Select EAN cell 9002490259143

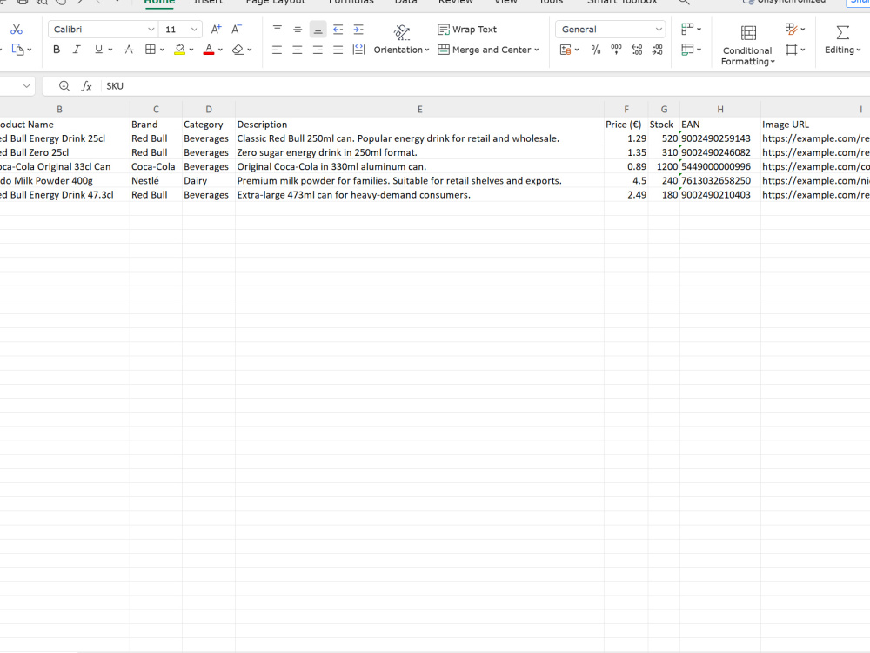[720, 138]
